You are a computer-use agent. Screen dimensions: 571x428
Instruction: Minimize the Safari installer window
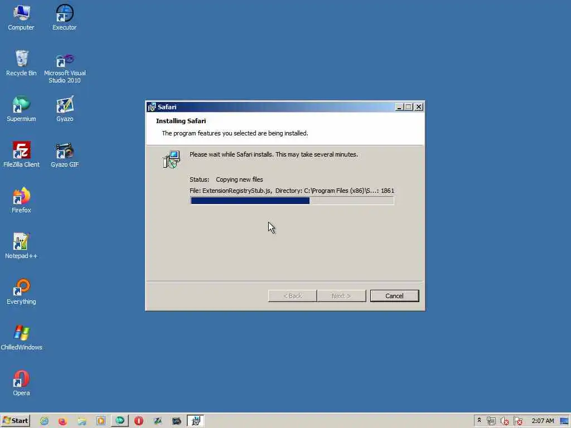[399, 107]
